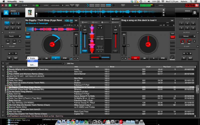Open the Reverb effect dropdown on Deck A

pyautogui.click(x=20, y=36)
